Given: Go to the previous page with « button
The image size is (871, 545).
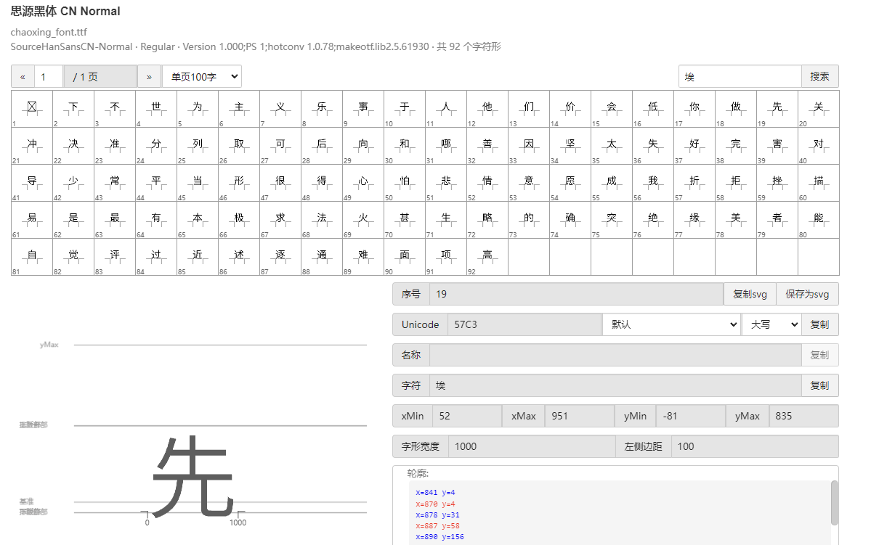Looking at the screenshot, I should (x=23, y=77).
